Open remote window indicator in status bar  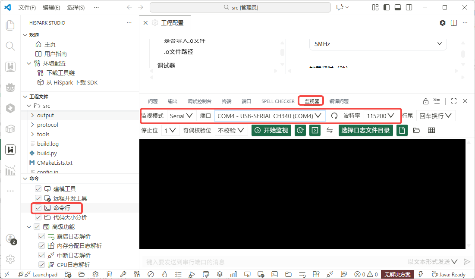(7, 274)
